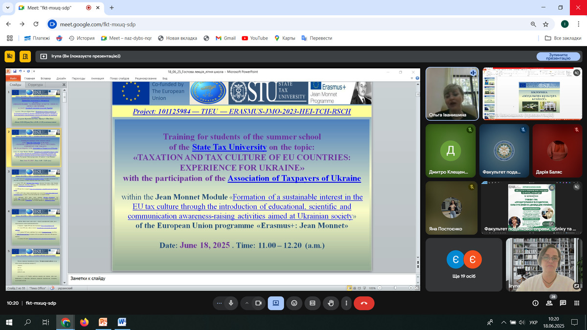The image size is (587, 330).
Task: Open the second yellow Meet icon at top
Action: (25, 56)
